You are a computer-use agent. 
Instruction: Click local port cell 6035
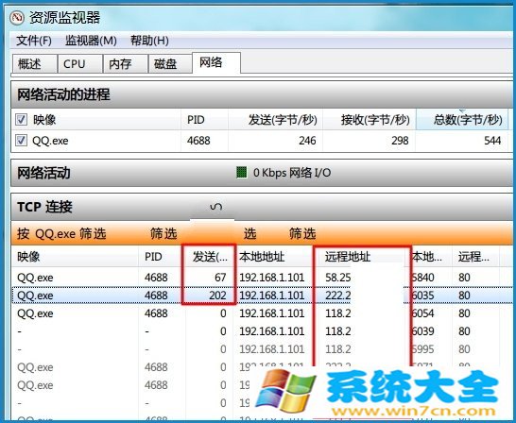tap(423, 296)
